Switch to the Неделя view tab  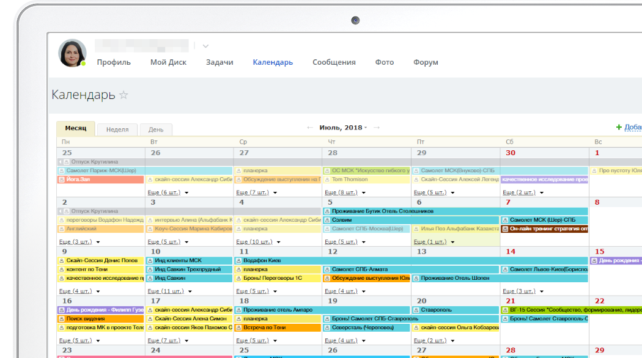click(117, 130)
